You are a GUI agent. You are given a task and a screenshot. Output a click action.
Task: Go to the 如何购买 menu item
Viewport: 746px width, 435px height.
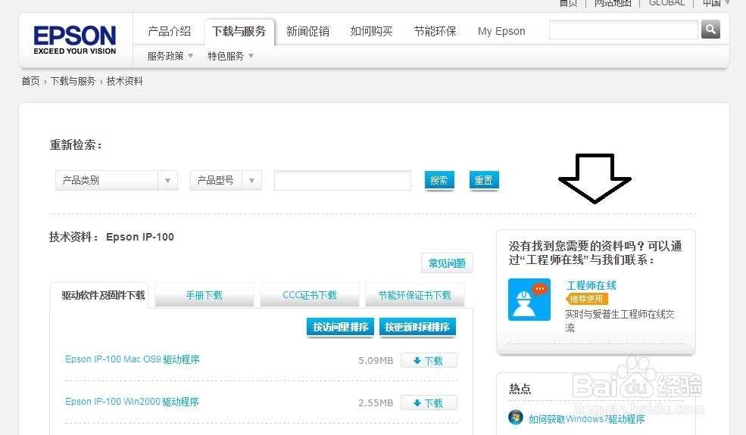(371, 31)
